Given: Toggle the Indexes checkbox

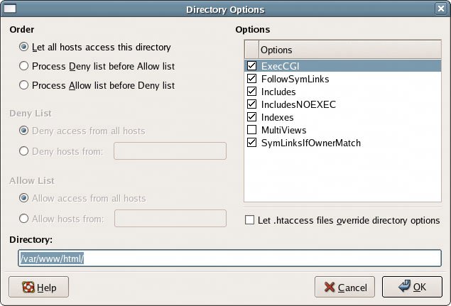Looking at the screenshot, I should click(x=251, y=117).
